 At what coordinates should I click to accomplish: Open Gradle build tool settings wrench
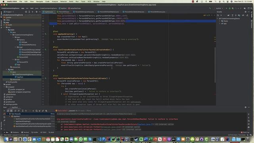247,15
